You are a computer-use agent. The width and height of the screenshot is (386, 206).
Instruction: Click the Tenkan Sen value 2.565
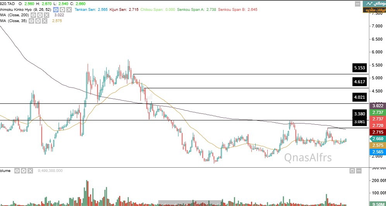pos(103,10)
